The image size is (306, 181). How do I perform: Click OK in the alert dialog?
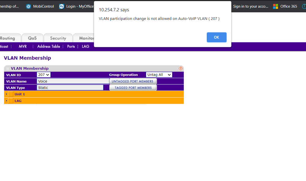[216, 37]
